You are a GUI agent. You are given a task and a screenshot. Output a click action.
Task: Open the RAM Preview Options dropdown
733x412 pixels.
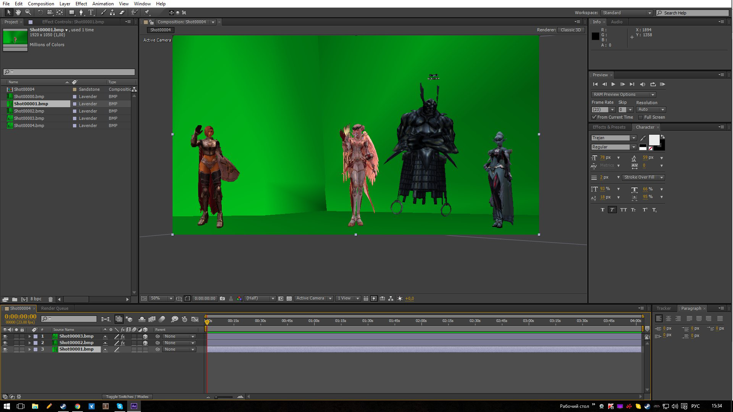[623, 95]
